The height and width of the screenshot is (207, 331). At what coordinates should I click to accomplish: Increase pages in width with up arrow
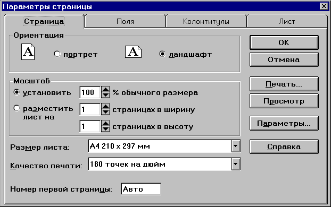[x=105, y=107]
